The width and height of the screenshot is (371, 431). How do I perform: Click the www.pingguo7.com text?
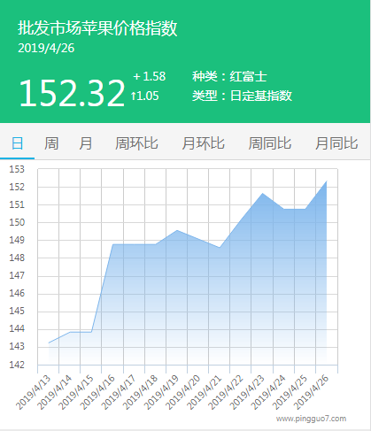point(311,419)
